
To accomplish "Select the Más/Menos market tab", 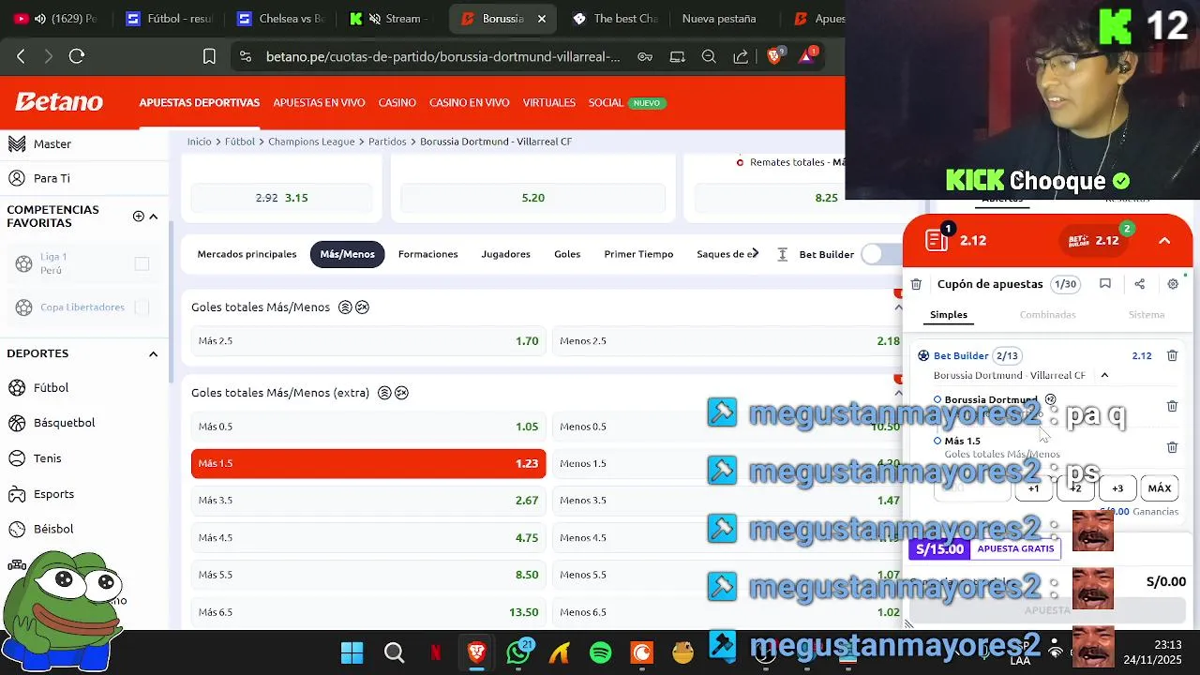I will (347, 254).
